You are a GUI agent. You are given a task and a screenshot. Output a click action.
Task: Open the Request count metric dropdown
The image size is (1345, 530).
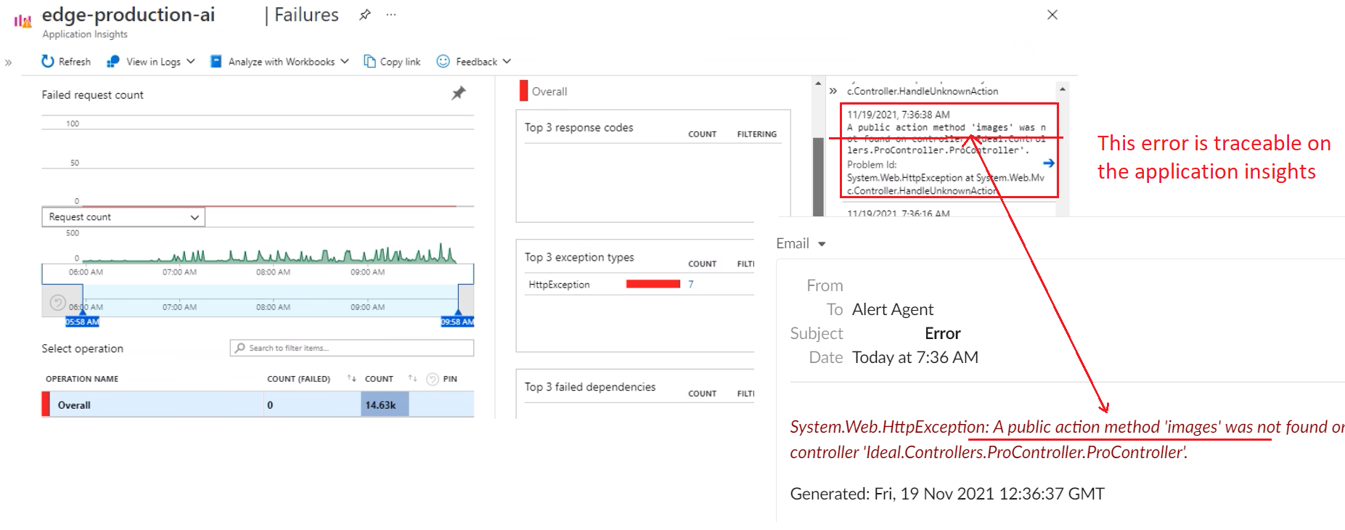[123, 217]
